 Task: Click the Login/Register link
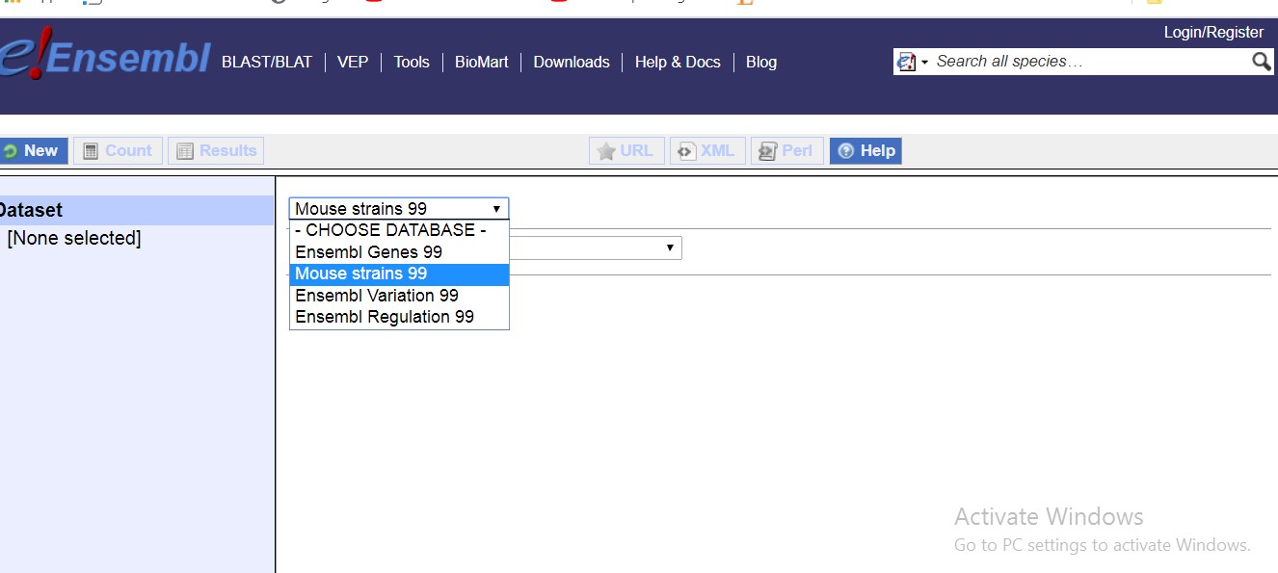click(1212, 31)
